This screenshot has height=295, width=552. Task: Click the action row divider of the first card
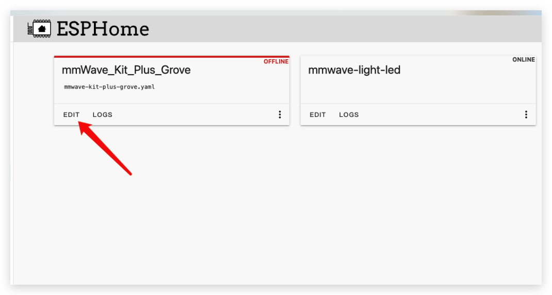pos(172,103)
